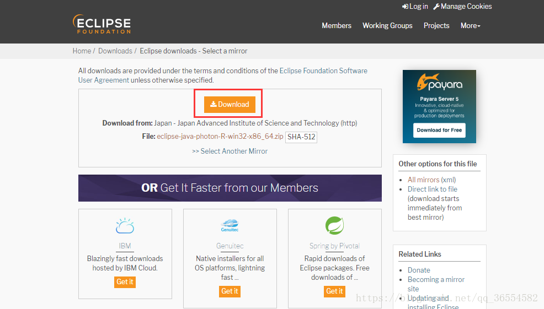
Task: Click the OR Get It Faster banner
Action: tap(230, 188)
